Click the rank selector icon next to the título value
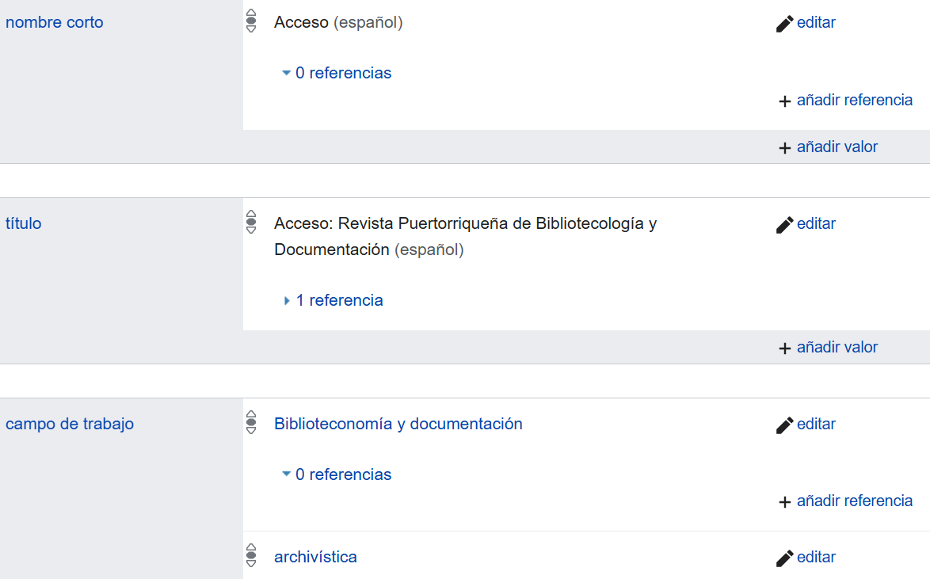This screenshot has width=930, height=579. tap(251, 223)
